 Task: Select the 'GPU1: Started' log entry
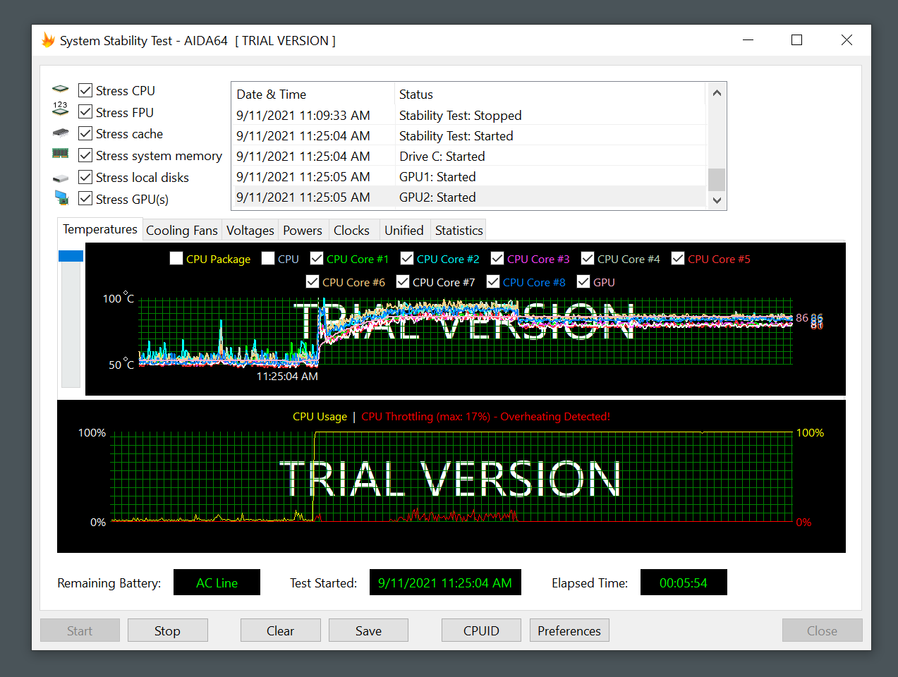(x=469, y=176)
